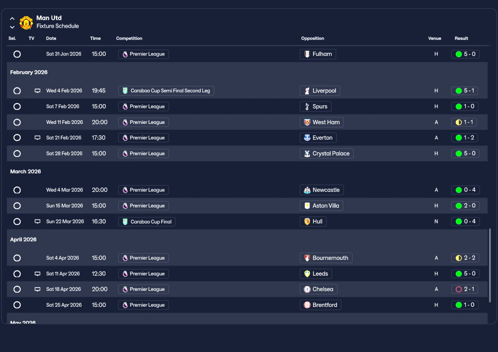Sort by the Opposition column header
The height and width of the screenshot is (352, 498).
(312, 38)
